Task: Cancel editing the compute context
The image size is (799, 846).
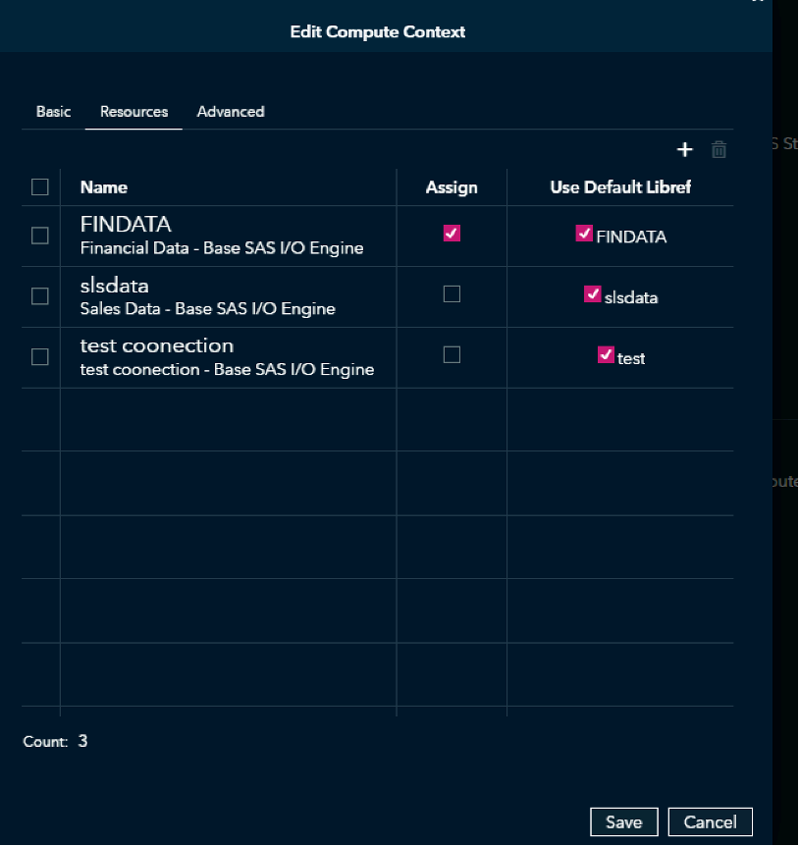Action: click(x=710, y=821)
